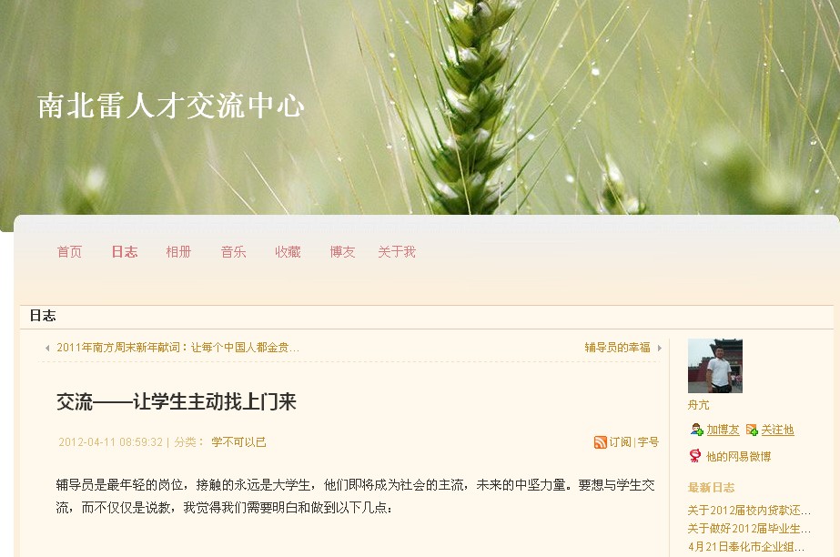840x557 pixels.
Task: Click blog title 南北雷人才交流中心
Action: (x=171, y=106)
